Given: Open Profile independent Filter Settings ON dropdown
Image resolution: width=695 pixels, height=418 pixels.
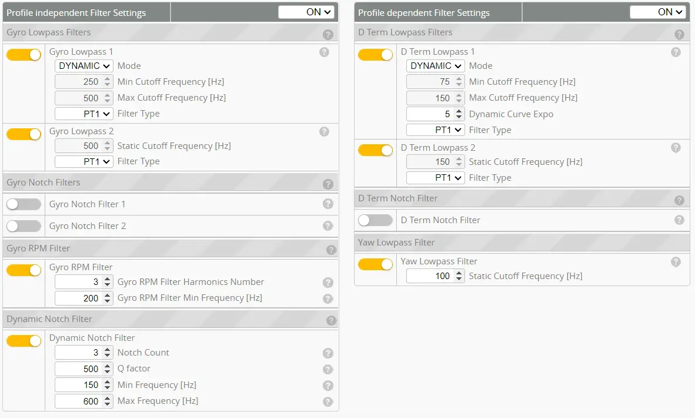Looking at the screenshot, I should pos(306,12).
